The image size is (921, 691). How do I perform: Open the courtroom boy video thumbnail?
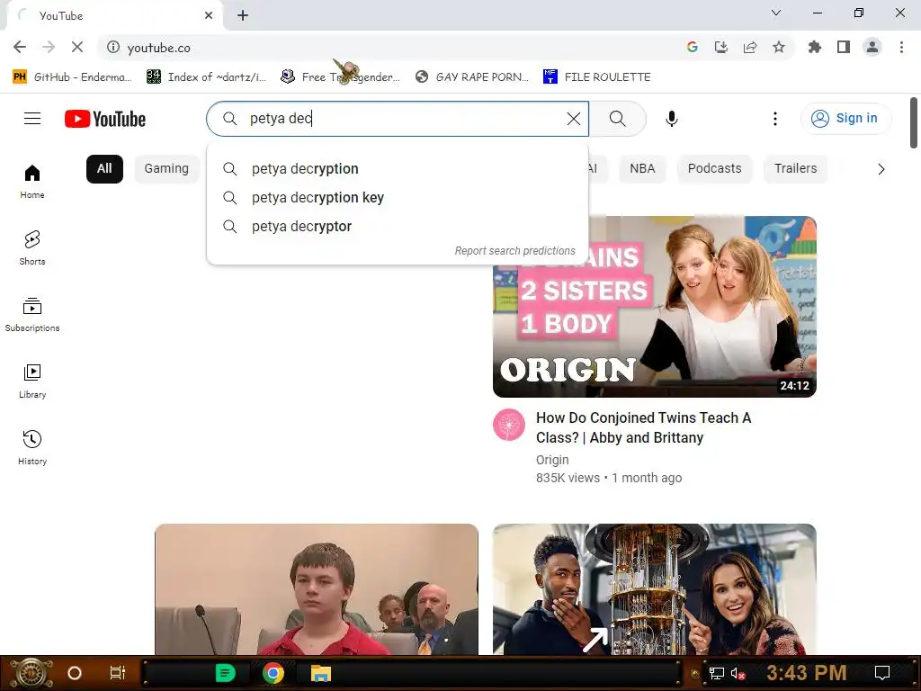click(x=317, y=588)
